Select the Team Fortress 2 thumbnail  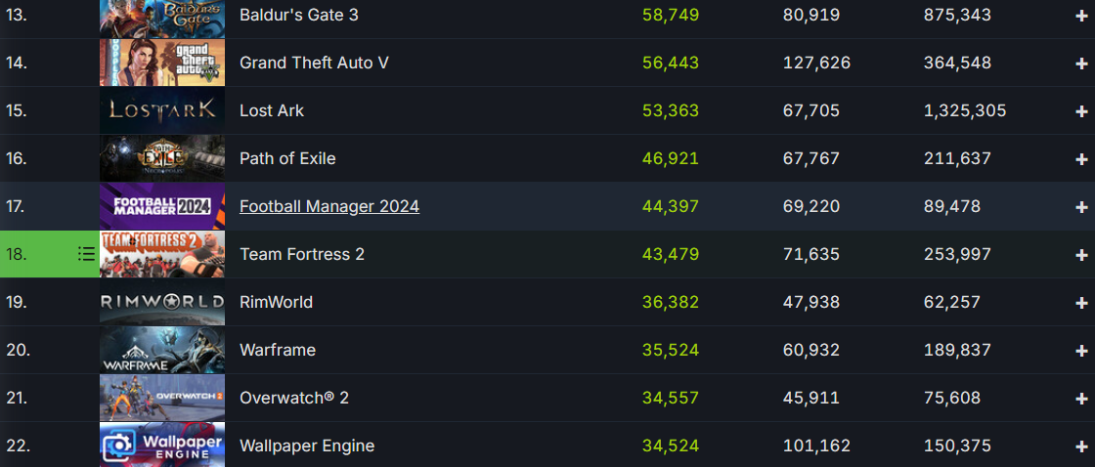[162, 254]
